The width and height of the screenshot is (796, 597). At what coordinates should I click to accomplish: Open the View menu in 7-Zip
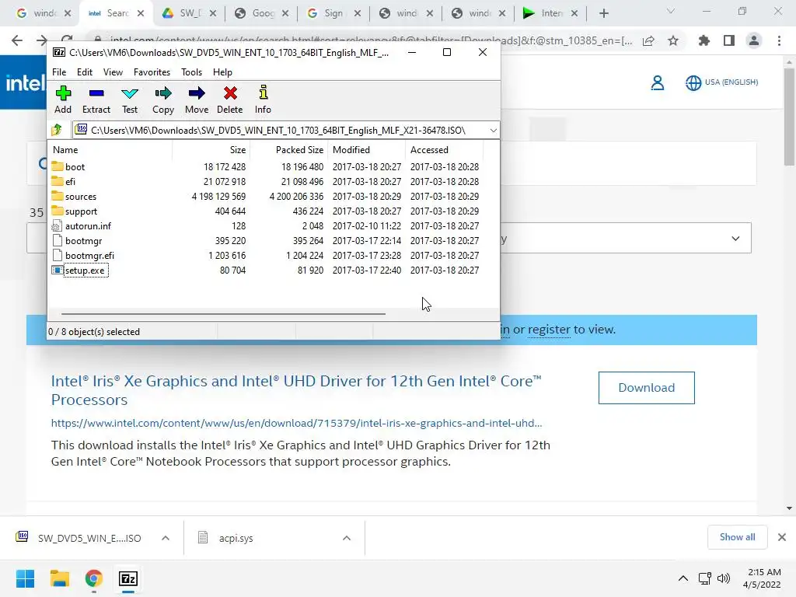pyautogui.click(x=113, y=72)
